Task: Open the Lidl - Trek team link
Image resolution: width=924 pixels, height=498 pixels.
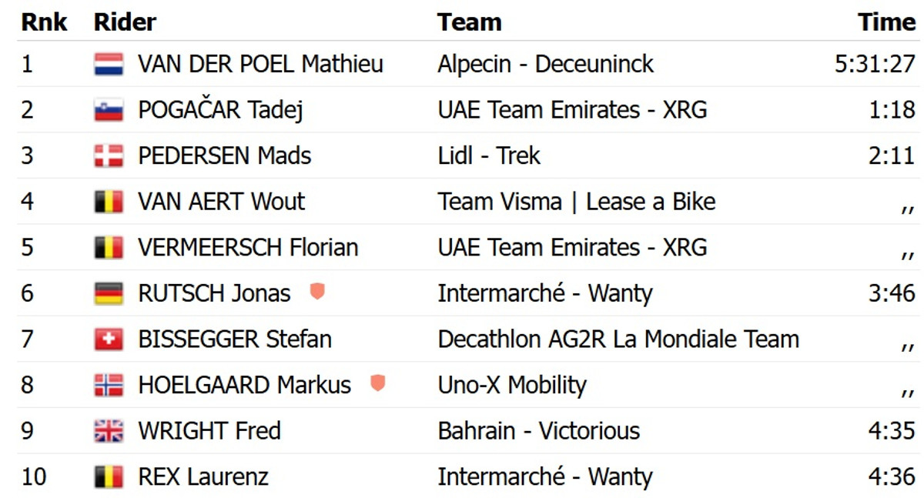Action: tap(489, 155)
